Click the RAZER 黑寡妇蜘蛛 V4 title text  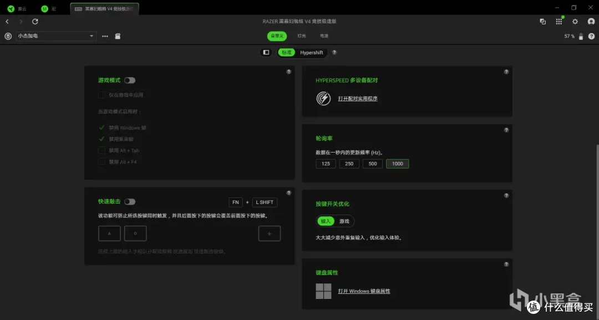click(x=299, y=22)
